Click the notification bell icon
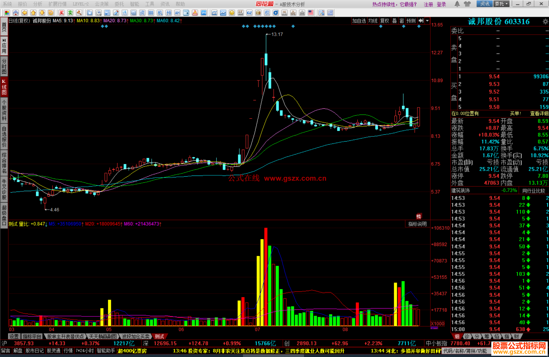This screenshot has width=549, height=357. point(457,4)
